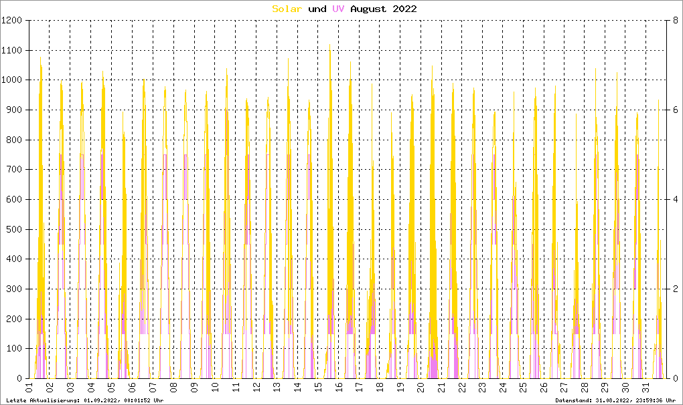The width and height of the screenshot is (683, 405).
Task: Select day 01 on the date axis
Action: tap(29, 388)
